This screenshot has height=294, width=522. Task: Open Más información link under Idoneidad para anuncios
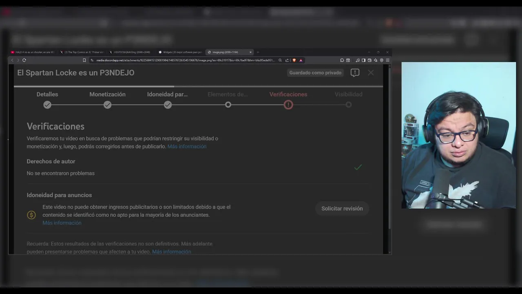coord(62,223)
